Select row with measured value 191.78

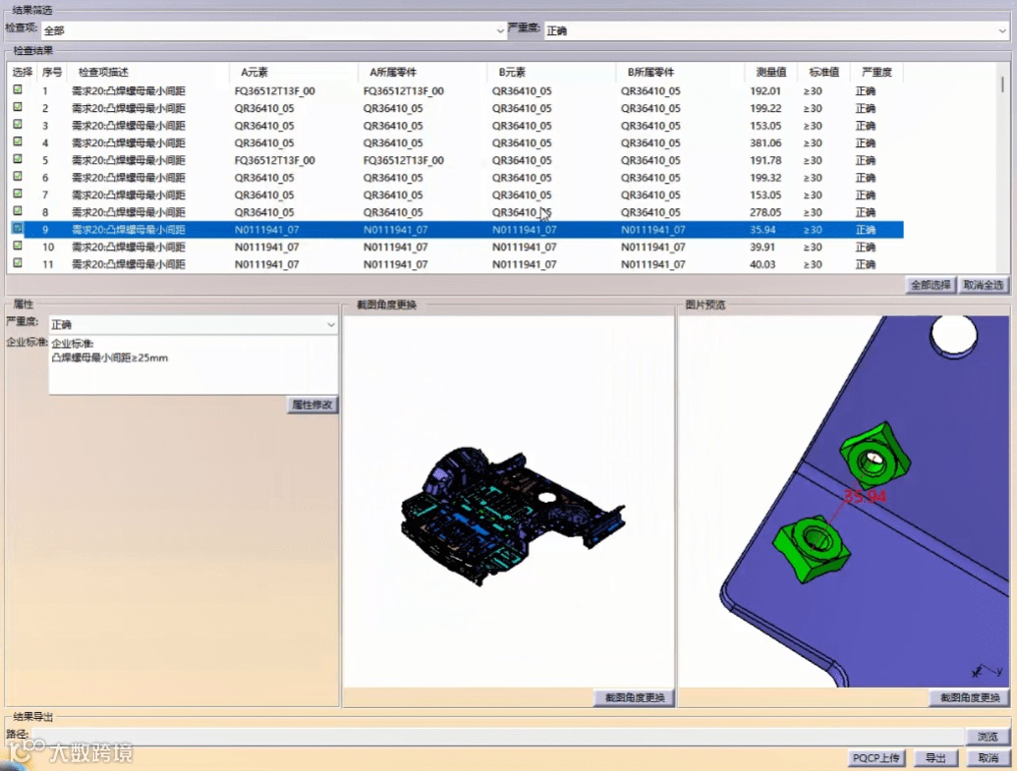coord(457,160)
